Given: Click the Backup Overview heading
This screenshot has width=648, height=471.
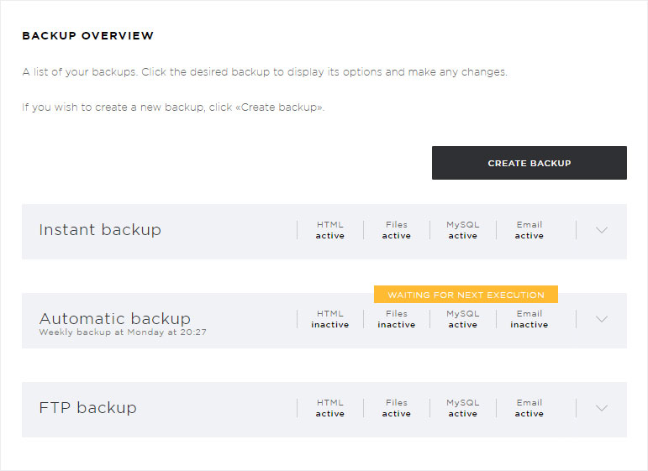Looking at the screenshot, I should tap(87, 35).
